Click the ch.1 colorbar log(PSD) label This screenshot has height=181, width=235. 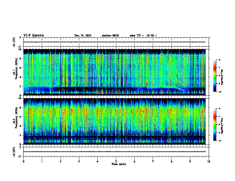222,77
